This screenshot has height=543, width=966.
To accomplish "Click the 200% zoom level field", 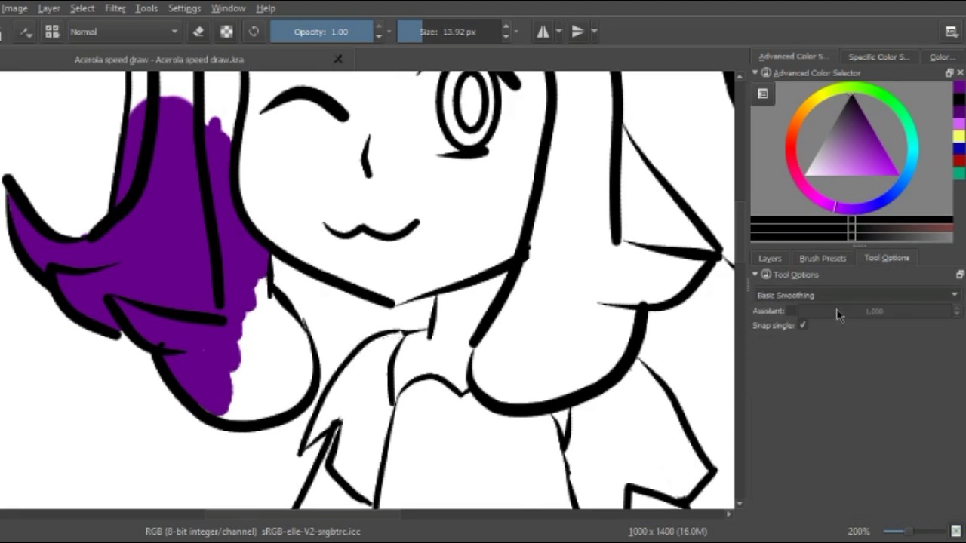I will 859,532.
